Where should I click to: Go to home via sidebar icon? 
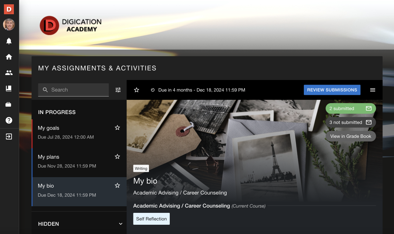pos(9,57)
